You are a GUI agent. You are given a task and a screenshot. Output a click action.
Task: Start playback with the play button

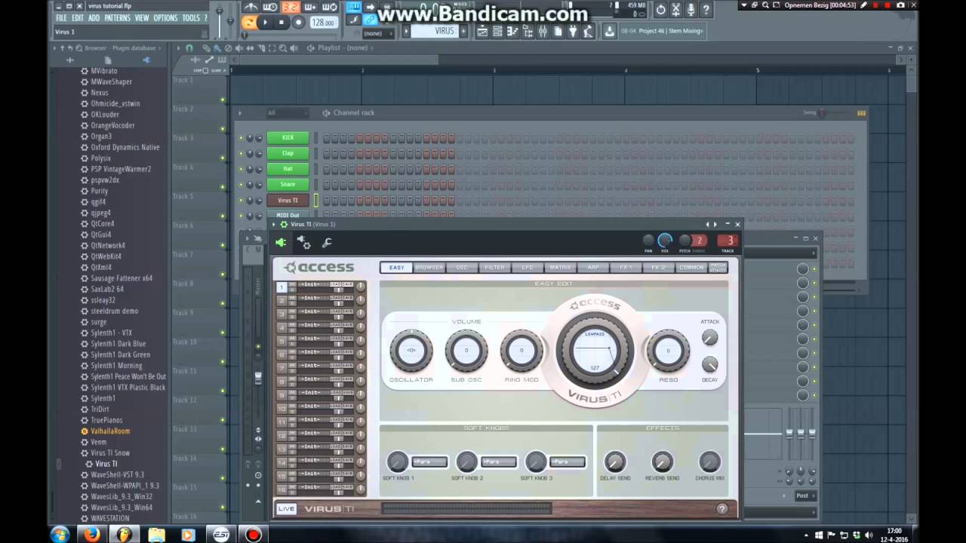point(265,23)
